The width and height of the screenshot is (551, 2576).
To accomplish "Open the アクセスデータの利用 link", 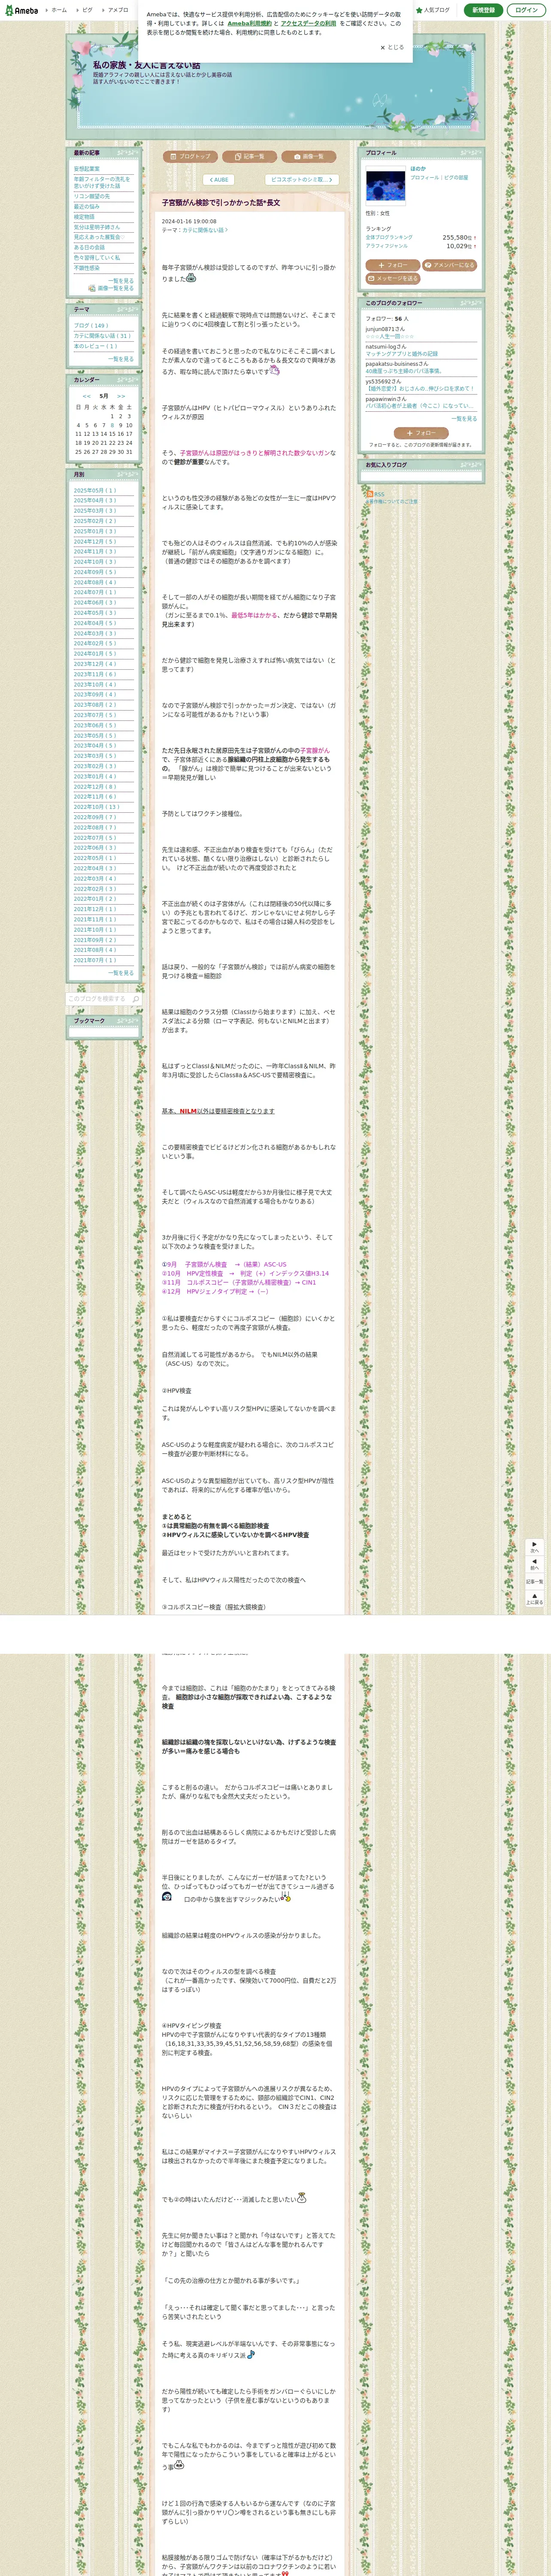I will (308, 23).
